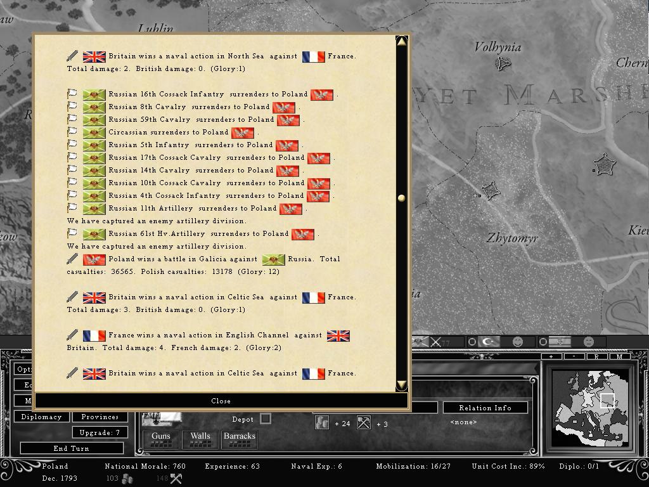The width and height of the screenshot is (649, 487).
Task: Click Naval Exp.: 6 in status bar
Action: pos(317,466)
